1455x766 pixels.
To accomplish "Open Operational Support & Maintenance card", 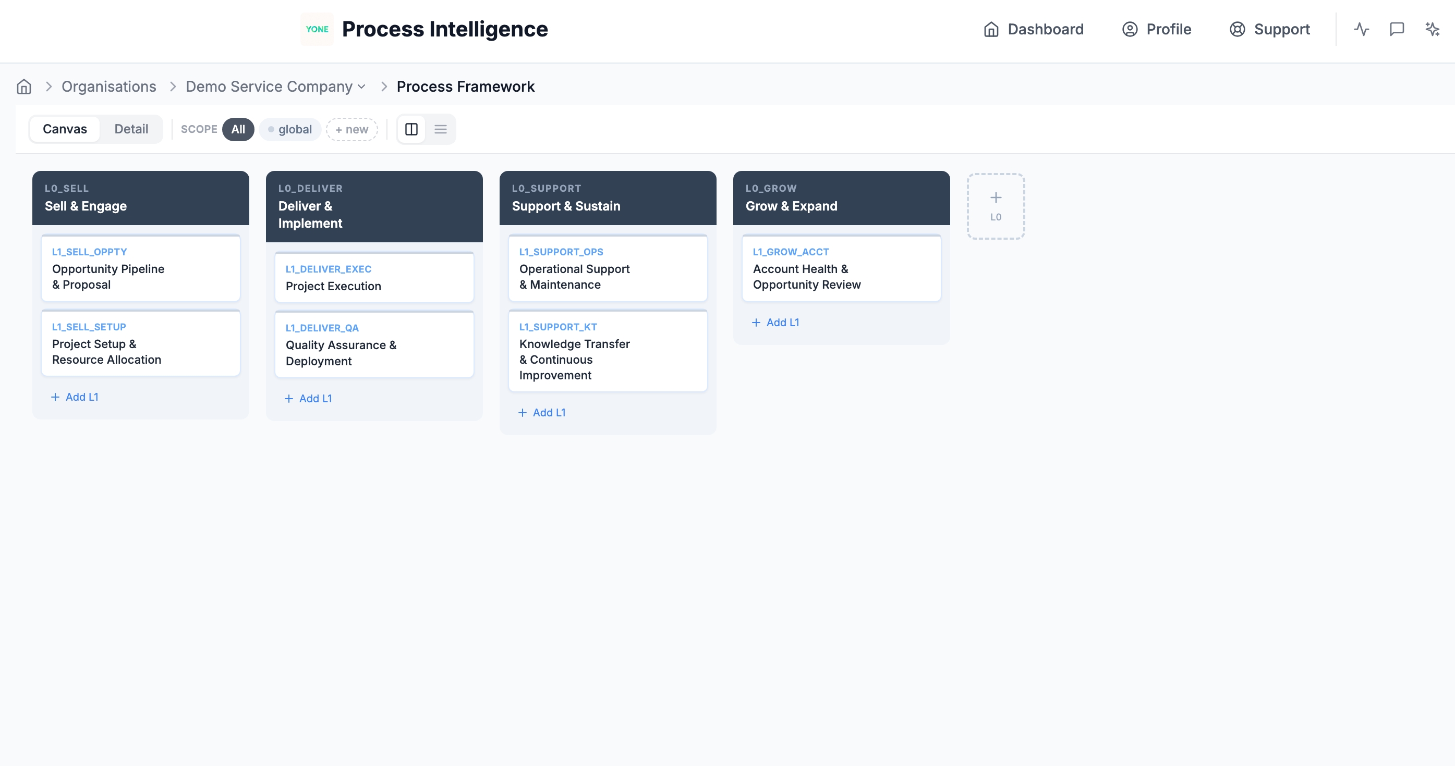I will [x=608, y=268].
